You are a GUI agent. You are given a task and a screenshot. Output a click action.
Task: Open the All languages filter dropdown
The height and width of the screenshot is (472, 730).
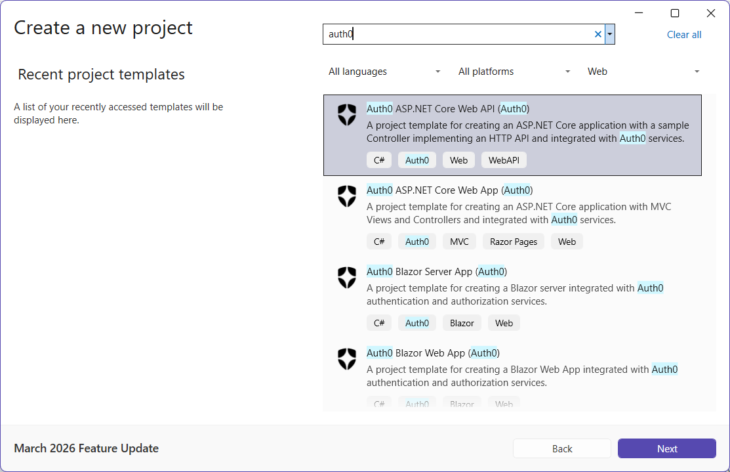coord(384,72)
